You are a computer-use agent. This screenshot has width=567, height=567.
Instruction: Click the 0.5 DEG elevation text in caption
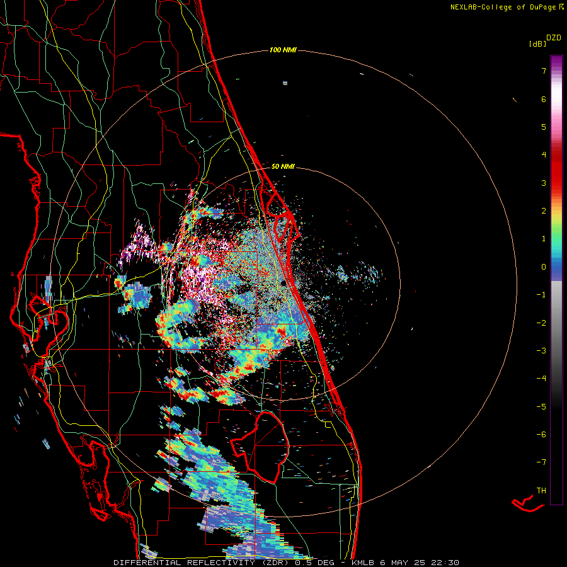point(314,563)
